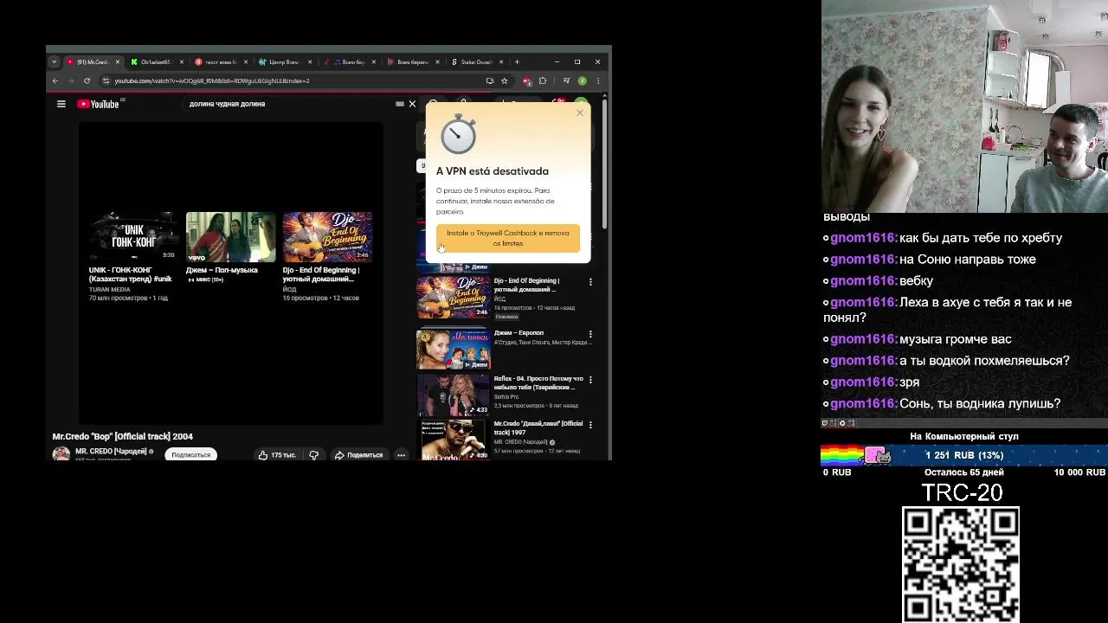This screenshot has height=623, width=1108.
Task: Open sidebar mix 'Джем – Европоп'
Action: click(519, 333)
